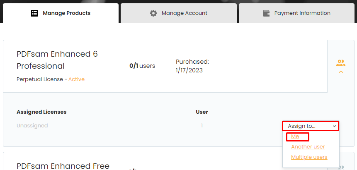357x170 pixels.
Task: Click the users icon for PDFsam Enhanced 6 Professional
Action: [340, 63]
